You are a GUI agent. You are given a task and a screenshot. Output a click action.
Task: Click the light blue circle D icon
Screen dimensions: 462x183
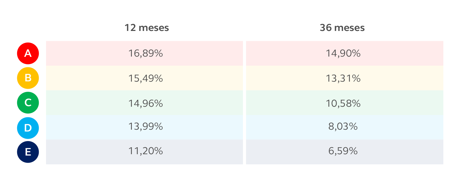(28, 128)
